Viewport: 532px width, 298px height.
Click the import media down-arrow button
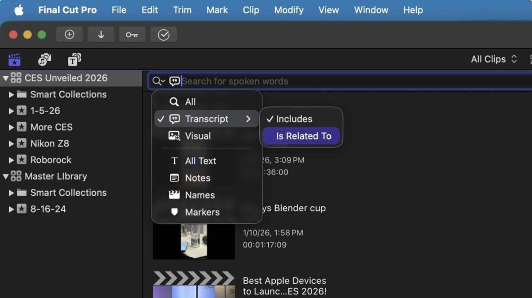click(x=101, y=35)
